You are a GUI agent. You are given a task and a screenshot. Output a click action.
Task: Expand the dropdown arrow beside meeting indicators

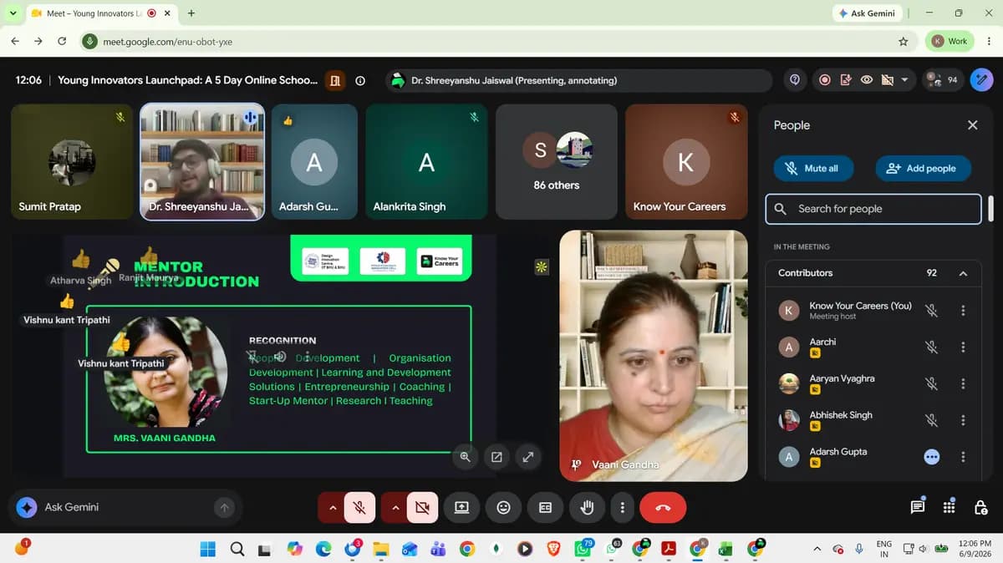pos(904,80)
